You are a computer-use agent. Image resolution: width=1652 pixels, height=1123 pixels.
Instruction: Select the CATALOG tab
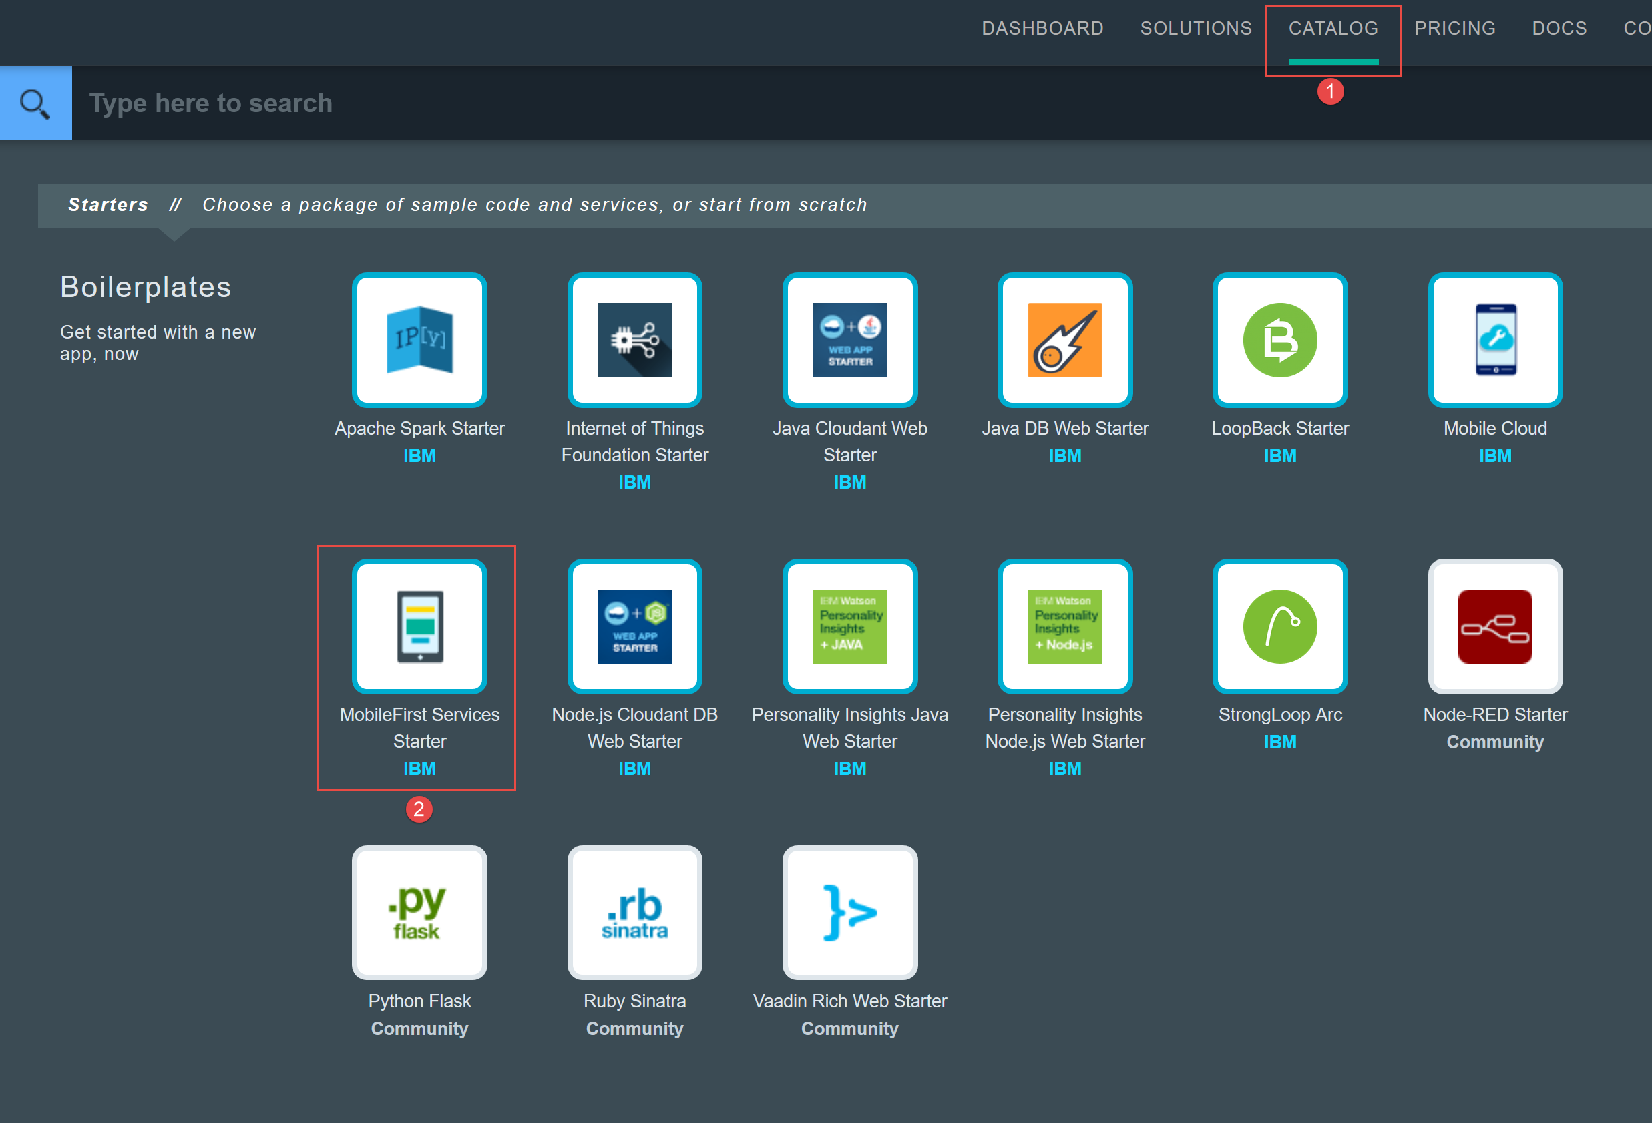click(1333, 29)
